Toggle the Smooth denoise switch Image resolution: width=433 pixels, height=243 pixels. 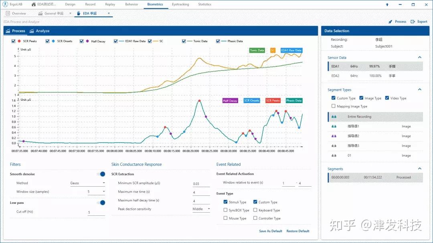tap(101, 174)
